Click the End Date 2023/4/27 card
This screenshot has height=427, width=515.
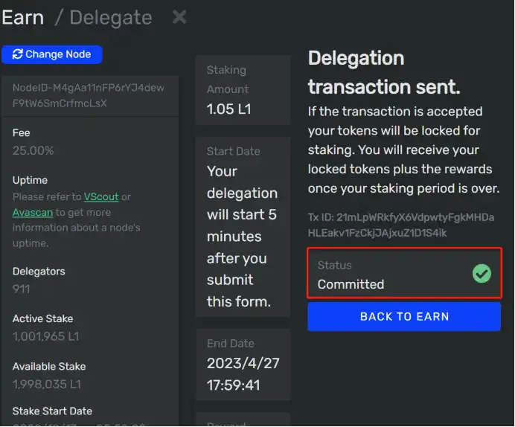coord(243,365)
